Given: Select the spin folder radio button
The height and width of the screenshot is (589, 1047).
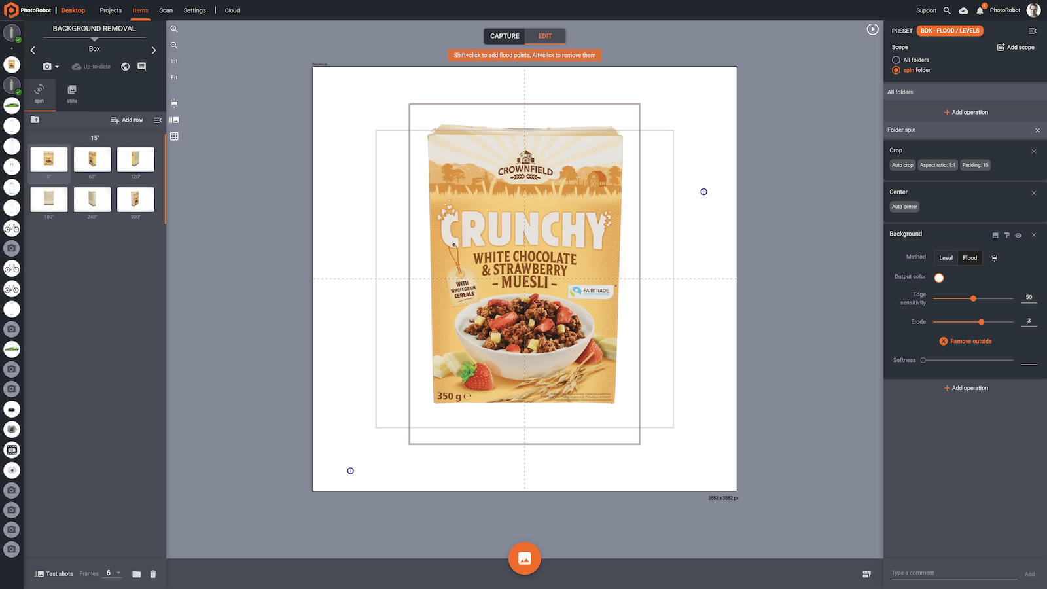Looking at the screenshot, I should click(896, 70).
